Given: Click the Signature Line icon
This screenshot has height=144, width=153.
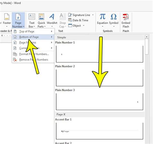Looking at the screenshot, I should pos(70,15).
